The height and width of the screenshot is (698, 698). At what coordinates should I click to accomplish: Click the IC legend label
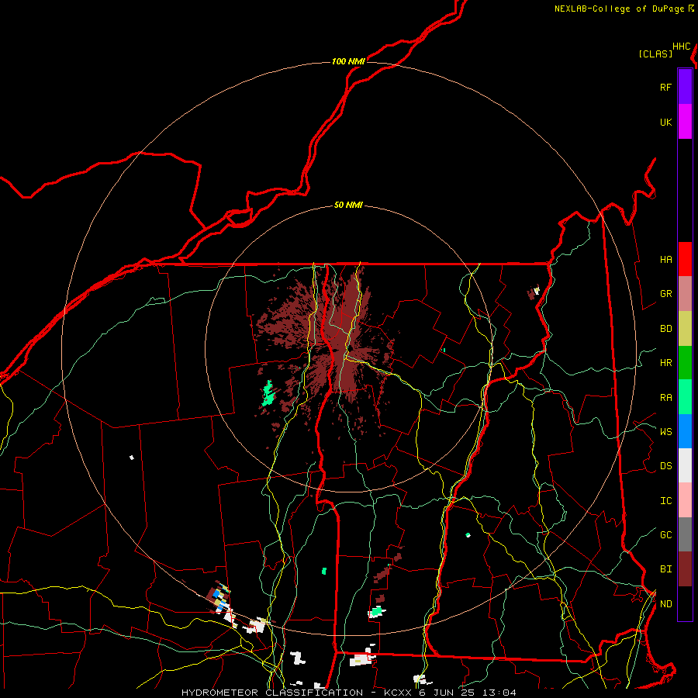coord(665,501)
